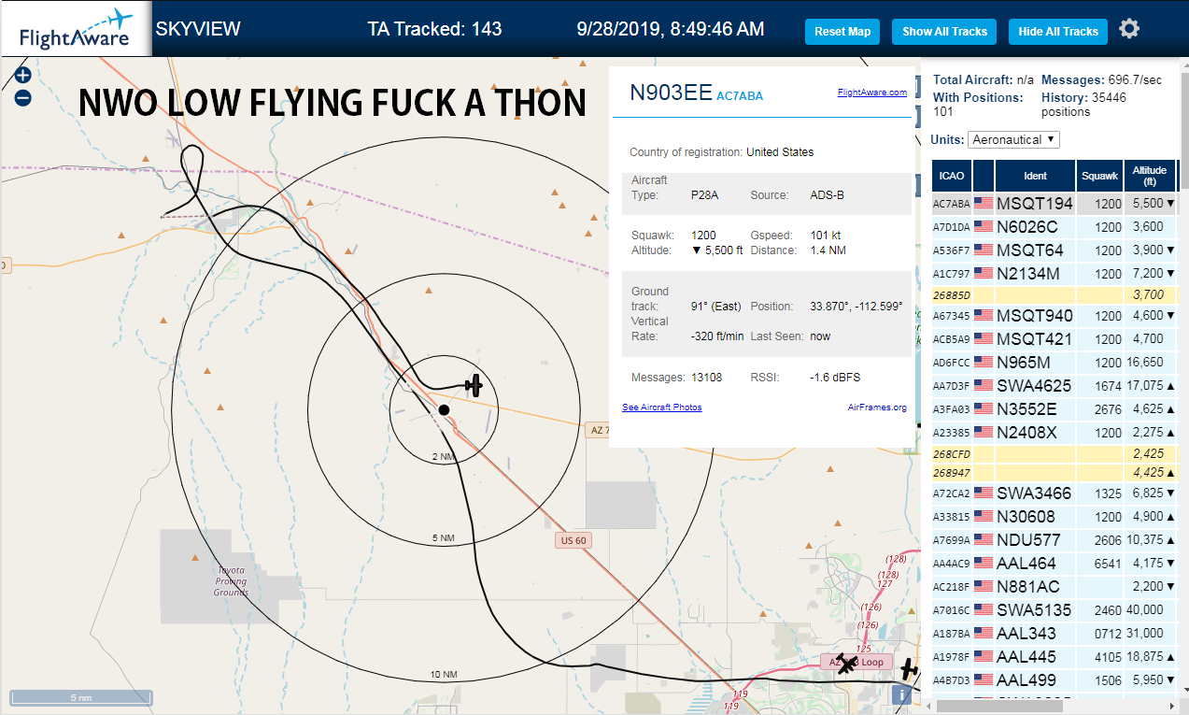Image resolution: width=1189 pixels, height=715 pixels.
Task: Select SWA5135 in aircraft list
Action: [x=1054, y=609]
